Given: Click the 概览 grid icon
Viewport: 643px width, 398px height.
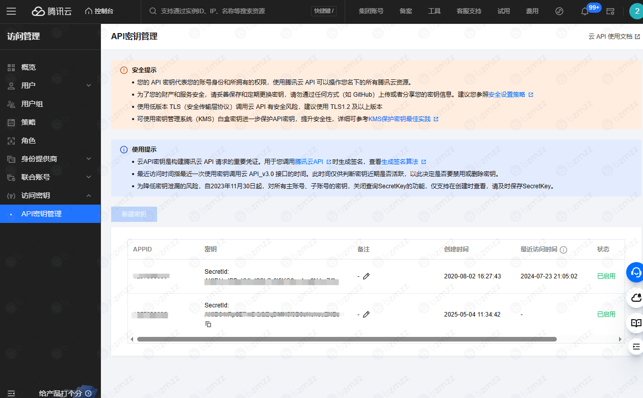Looking at the screenshot, I should point(11,67).
